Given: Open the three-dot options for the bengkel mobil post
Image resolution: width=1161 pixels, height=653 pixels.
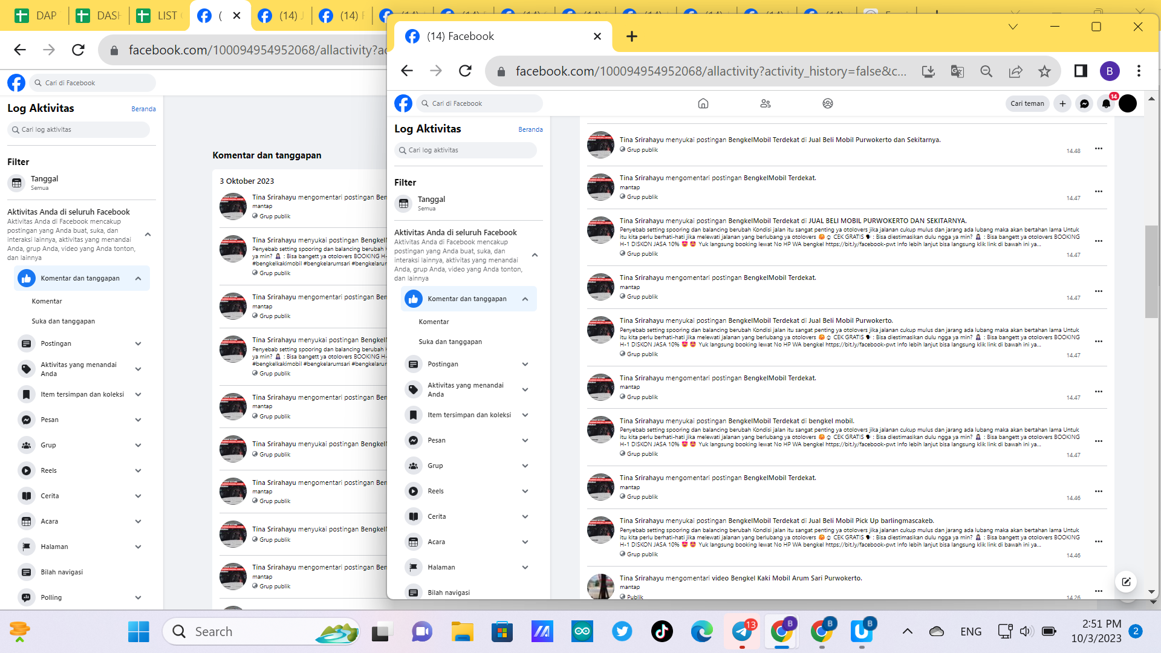Looking at the screenshot, I should click(x=1099, y=441).
